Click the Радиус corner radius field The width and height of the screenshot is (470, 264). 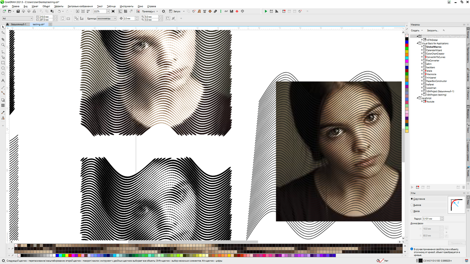[431, 219]
